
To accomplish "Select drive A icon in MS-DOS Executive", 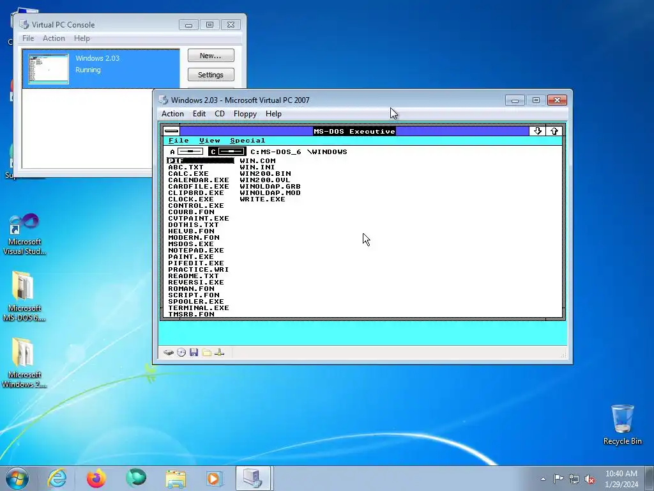I will pyautogui.click(x=186, y=152).
